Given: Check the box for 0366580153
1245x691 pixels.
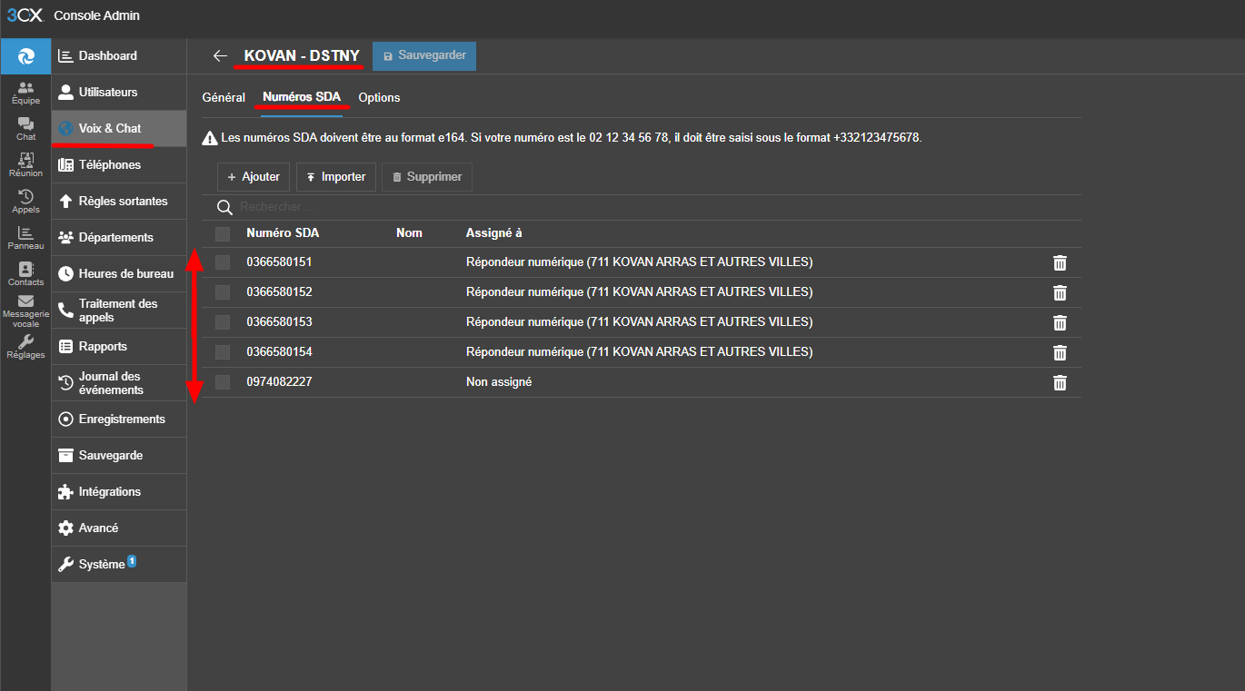Looking at the screenshot, I should click(x=223, y=322).
